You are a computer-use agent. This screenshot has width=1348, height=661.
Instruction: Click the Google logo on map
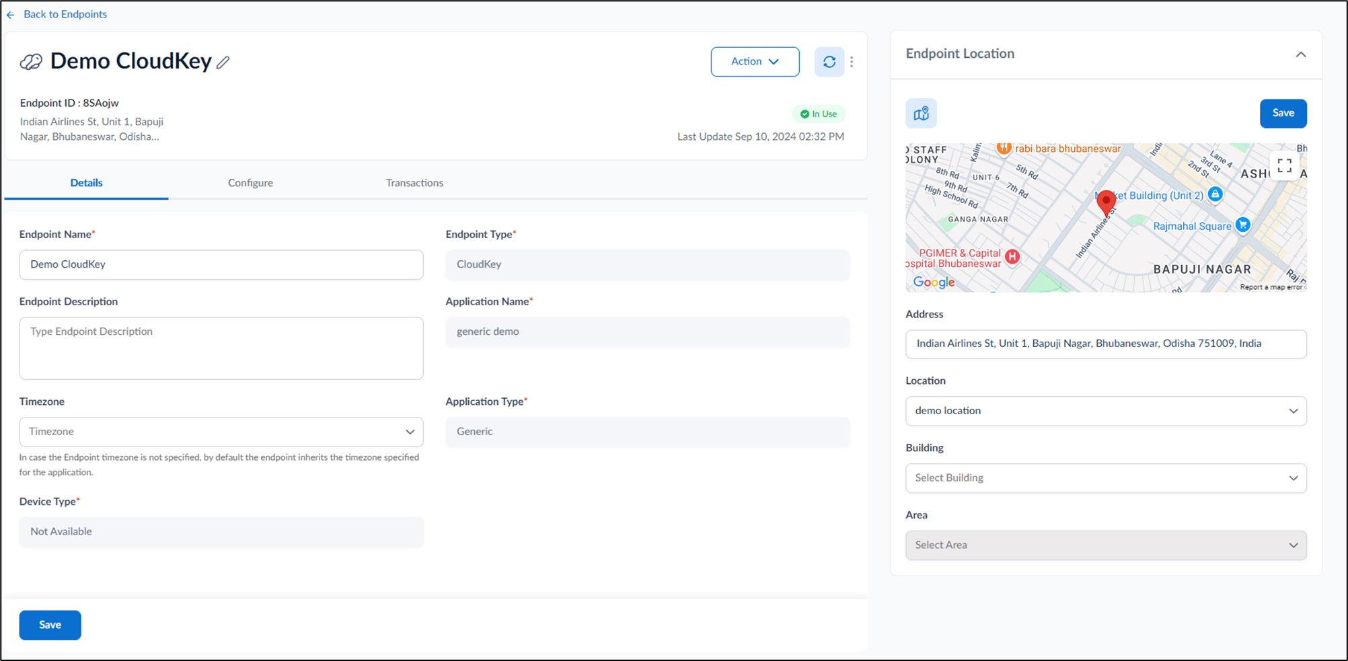point(934,282)
